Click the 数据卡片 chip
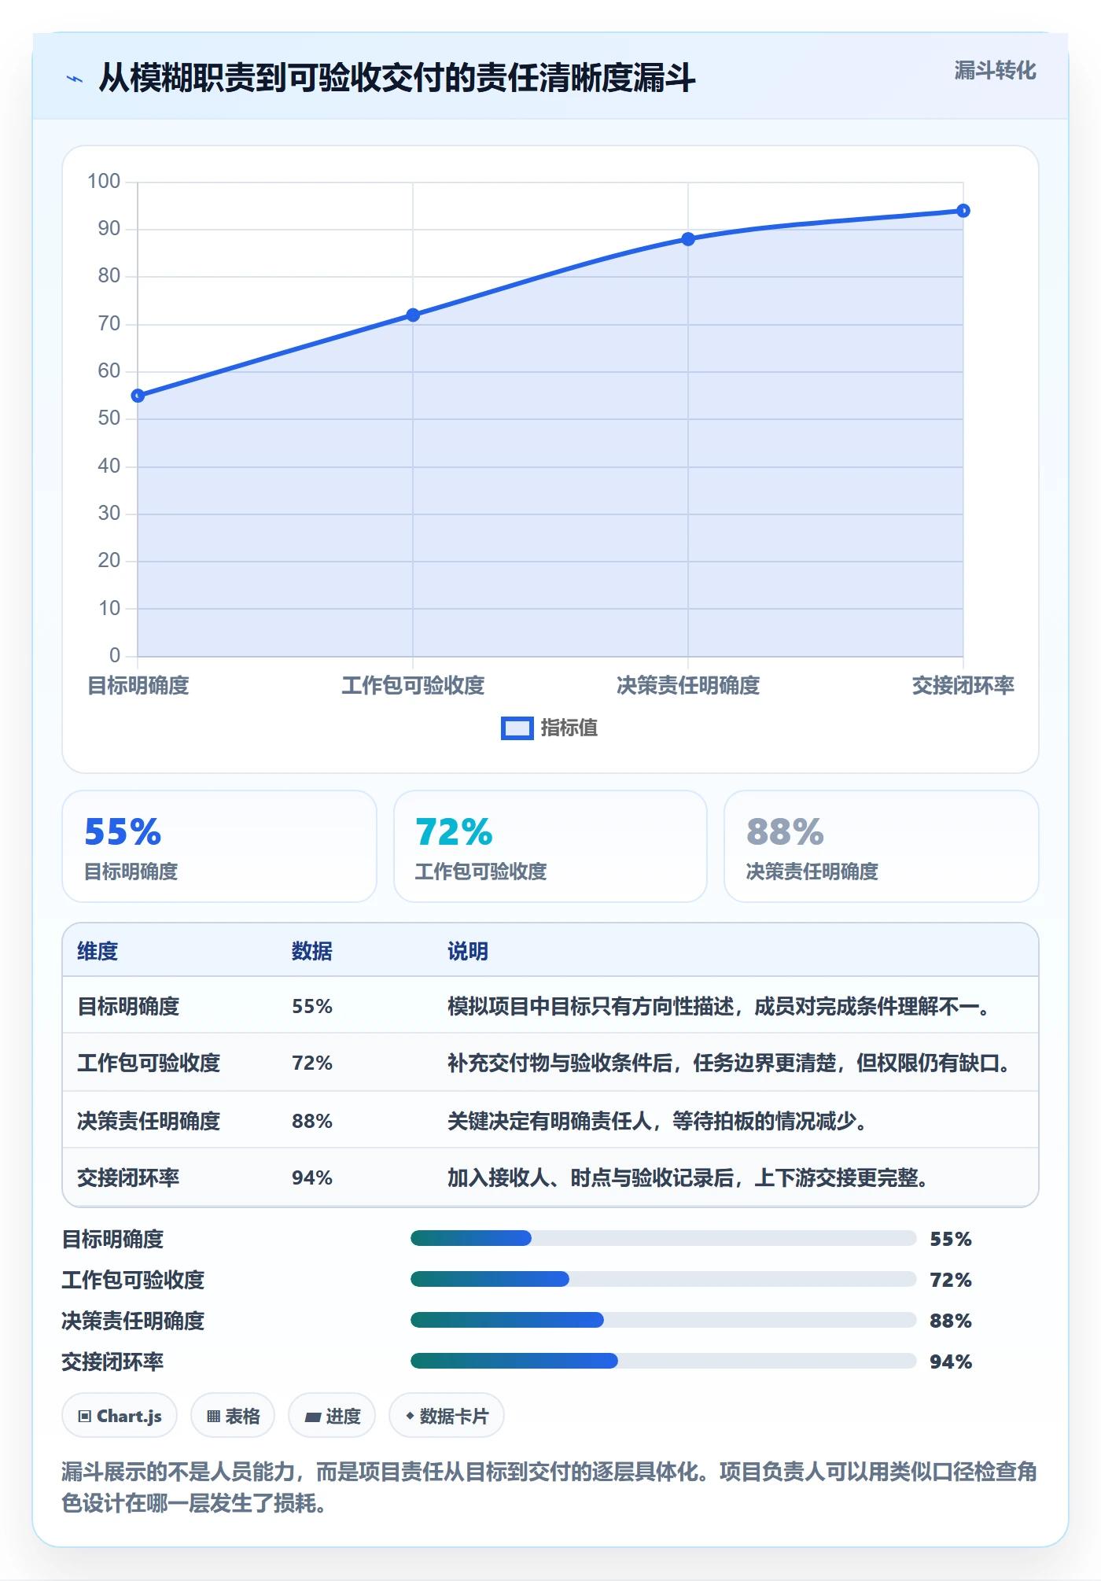Image resolution: width=1101 pixels, height=1581 pixels. pos(447,1416)
